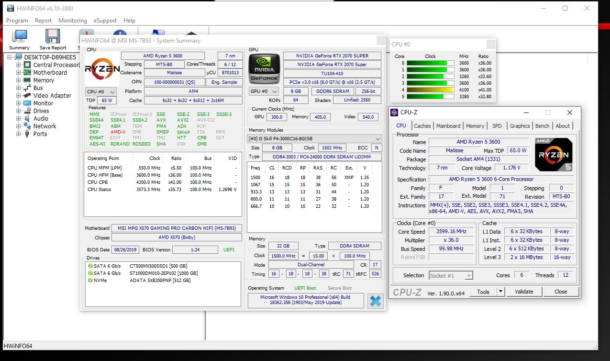610x361 pixels.
Task: Click the Core 5 clock bar
Action: [430, 96]
